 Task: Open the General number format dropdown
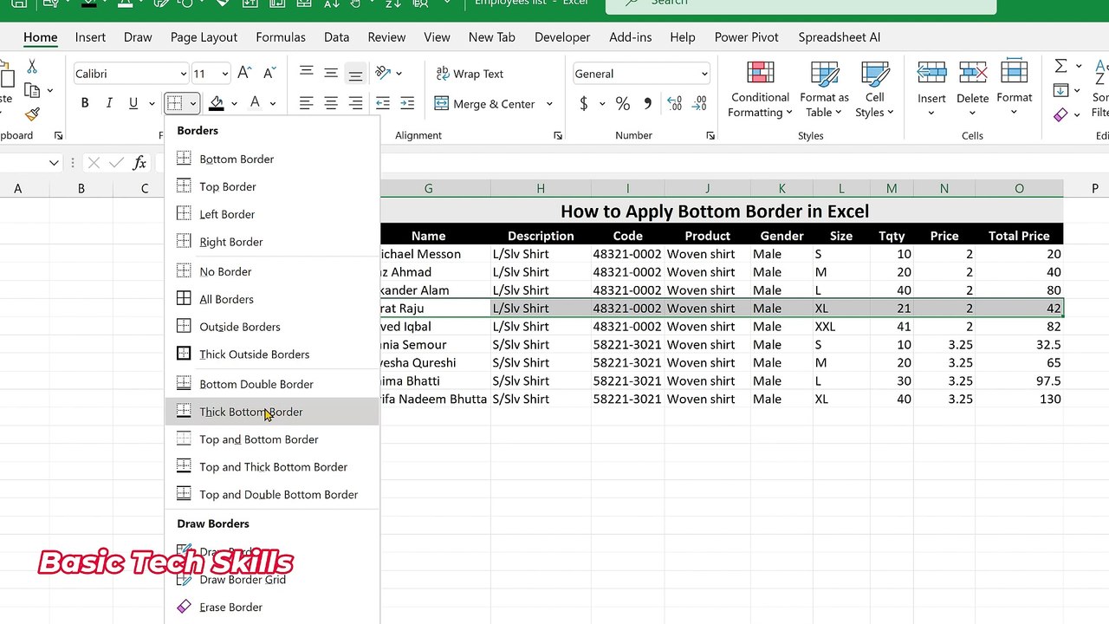(x=704, y=75)
